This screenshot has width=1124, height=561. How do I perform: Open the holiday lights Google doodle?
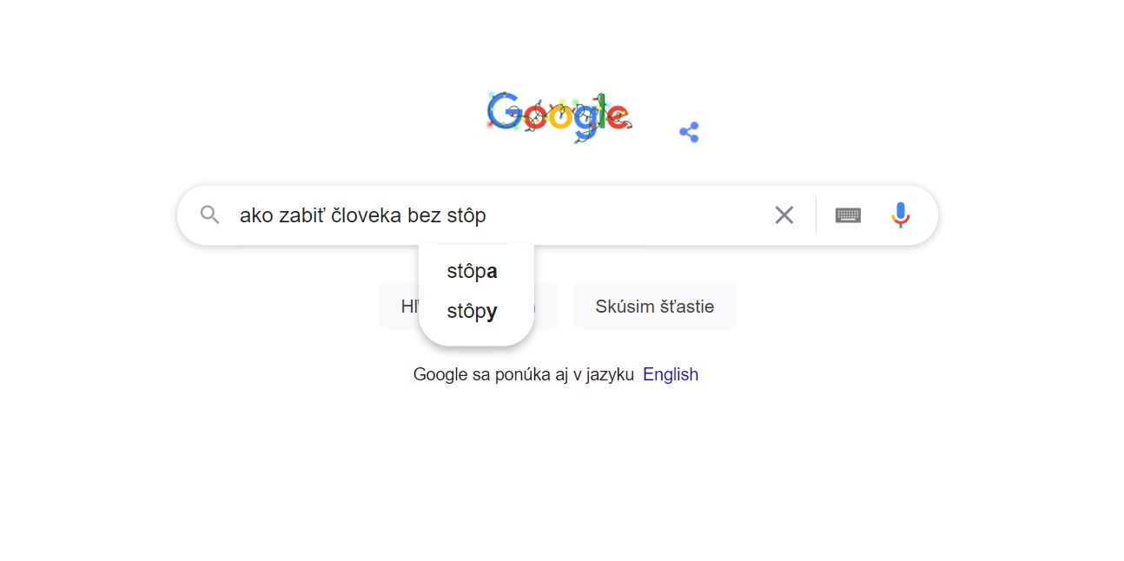coord(559,116)
